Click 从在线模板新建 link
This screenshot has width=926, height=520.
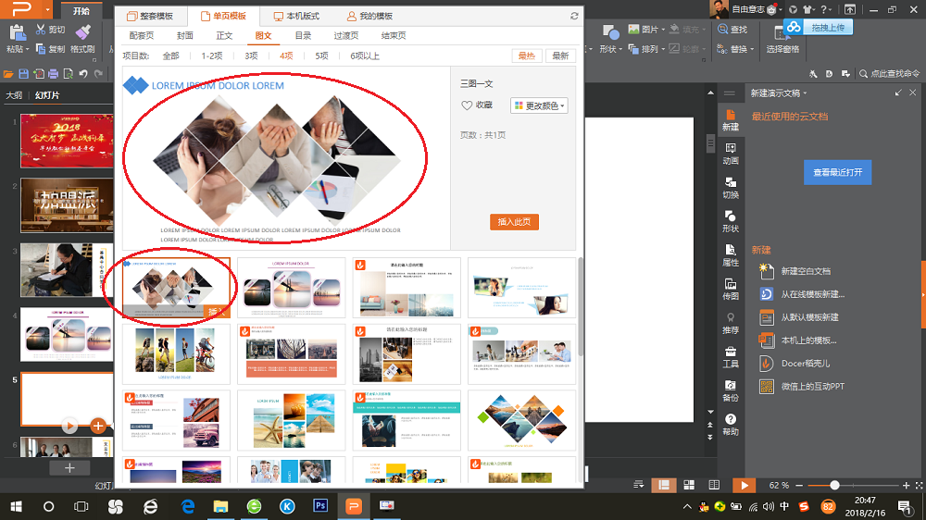pos(813,294)
